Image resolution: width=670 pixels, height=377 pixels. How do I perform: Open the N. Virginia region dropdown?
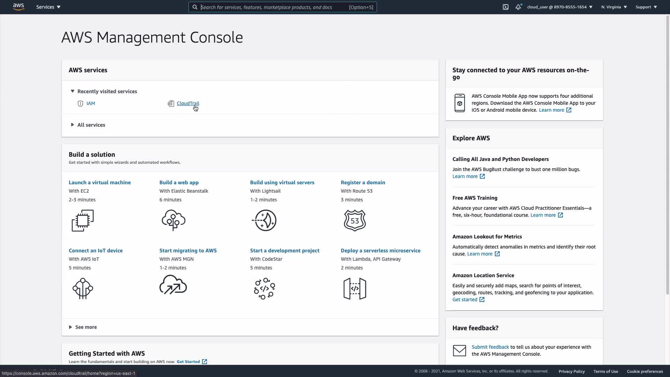(x=614, y=7)
